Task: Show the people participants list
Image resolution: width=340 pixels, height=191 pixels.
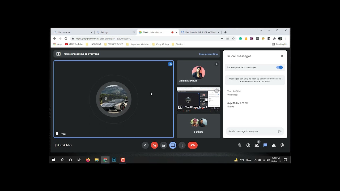Action: point(257,145)
